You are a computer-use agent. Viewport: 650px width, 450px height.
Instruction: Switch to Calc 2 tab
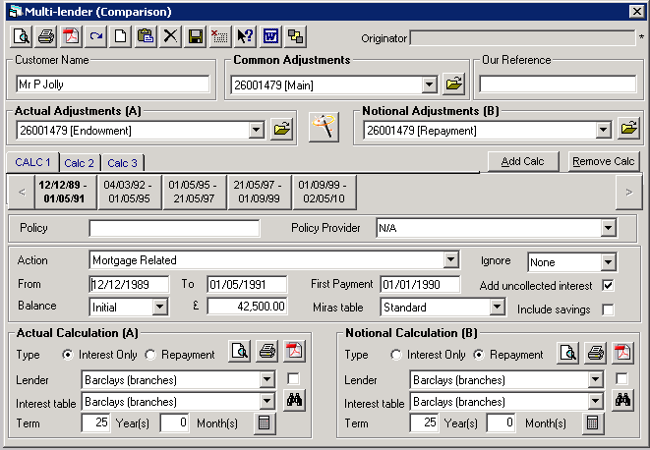[x=80, y=163]
